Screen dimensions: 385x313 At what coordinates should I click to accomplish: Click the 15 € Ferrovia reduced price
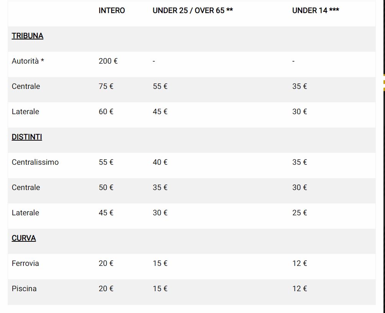pyautogui.click(x=160, y=263)
